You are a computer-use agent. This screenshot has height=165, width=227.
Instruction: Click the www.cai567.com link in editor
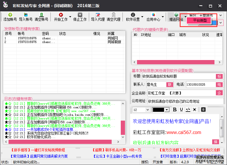tap(184, 132)
